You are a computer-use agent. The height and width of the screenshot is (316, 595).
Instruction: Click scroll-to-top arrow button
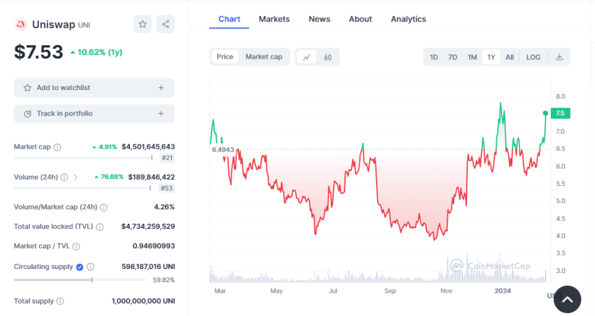[567, 300]
